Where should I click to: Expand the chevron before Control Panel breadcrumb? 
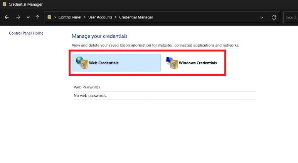(56, 17)
